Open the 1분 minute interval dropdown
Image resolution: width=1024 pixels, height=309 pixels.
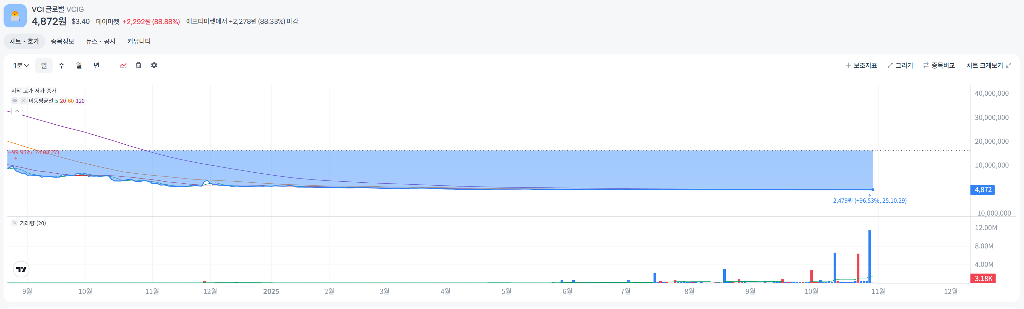tap(21, 65)
